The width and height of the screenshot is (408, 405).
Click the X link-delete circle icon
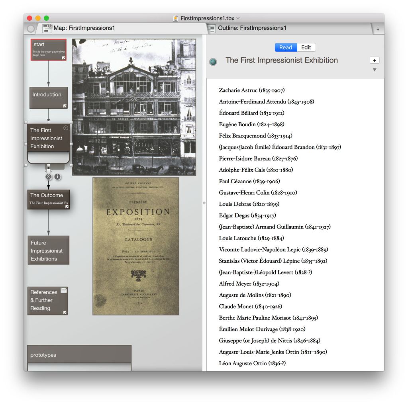coord(48,176)
